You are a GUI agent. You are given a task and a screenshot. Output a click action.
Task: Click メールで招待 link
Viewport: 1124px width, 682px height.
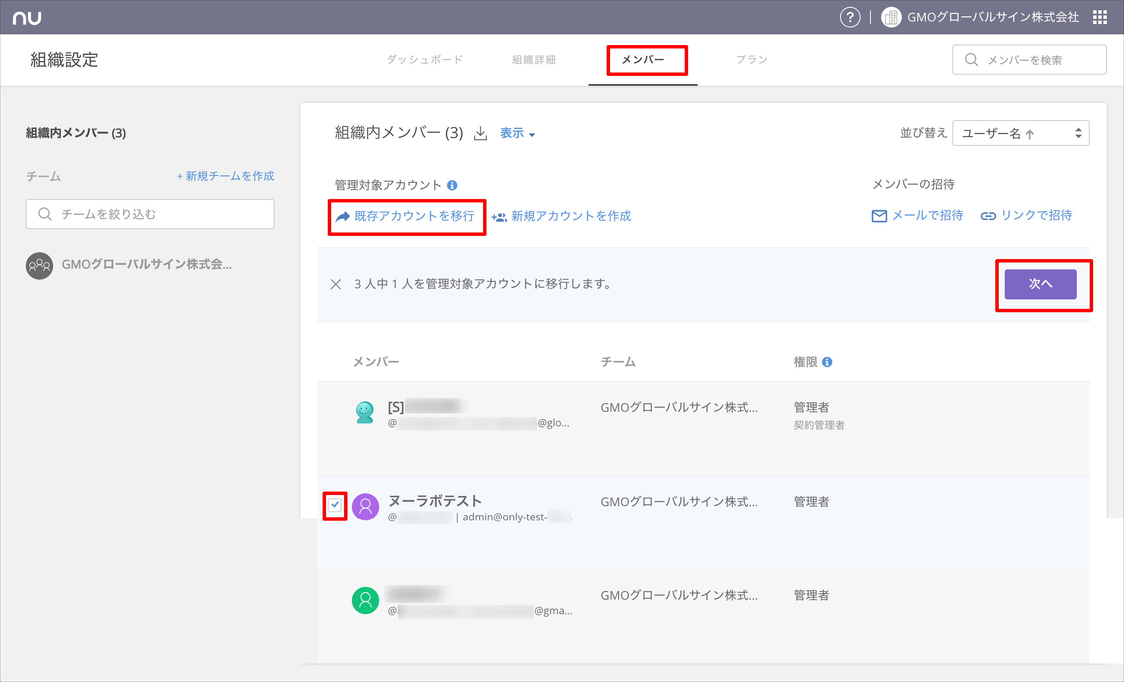(917, 215)
